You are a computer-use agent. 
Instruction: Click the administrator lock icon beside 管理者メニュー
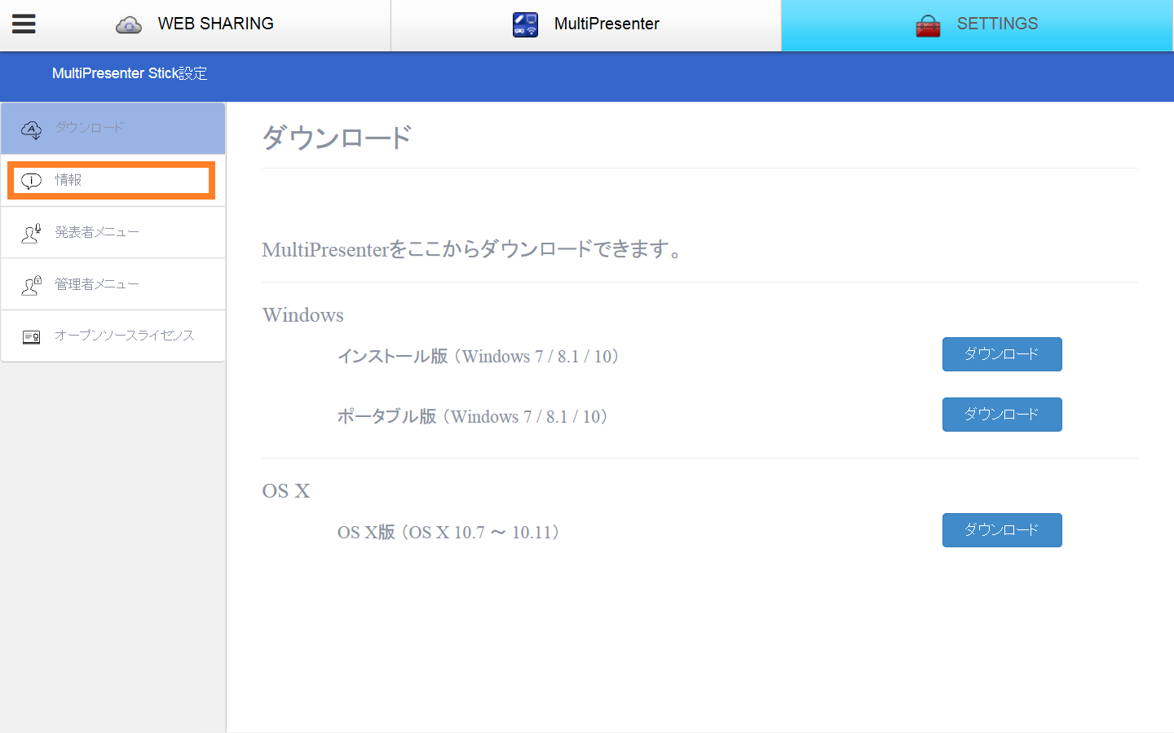(x=31, y=283)
